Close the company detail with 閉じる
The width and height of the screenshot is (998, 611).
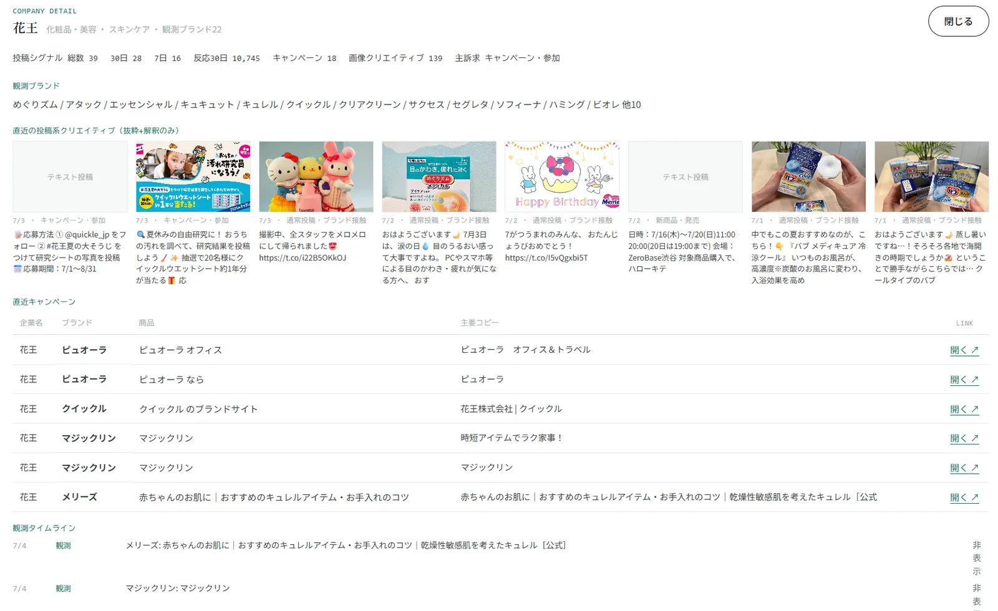[958, 21]
